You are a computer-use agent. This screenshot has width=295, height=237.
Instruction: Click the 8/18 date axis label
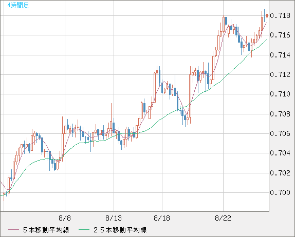click(162, 218)
